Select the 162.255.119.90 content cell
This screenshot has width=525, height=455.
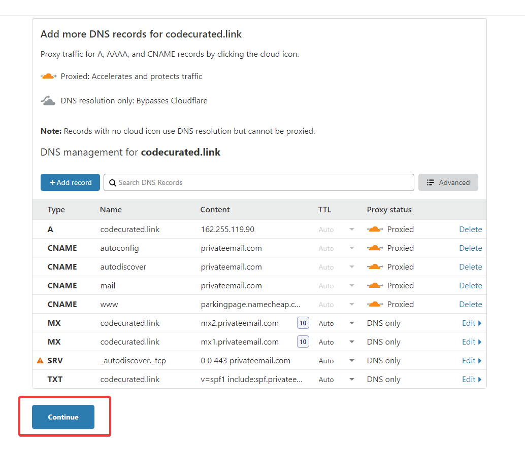[227, 229]
